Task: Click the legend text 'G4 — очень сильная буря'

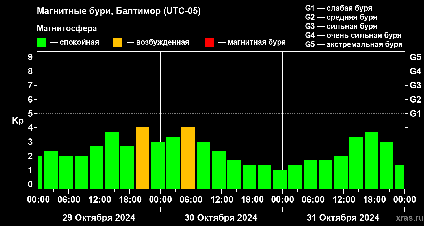Action: 353,35
